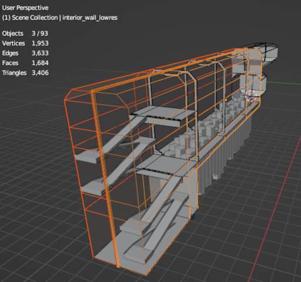Click the red X axis line
The width and height of the screenshot is (301, 282).
coord(275,207)
